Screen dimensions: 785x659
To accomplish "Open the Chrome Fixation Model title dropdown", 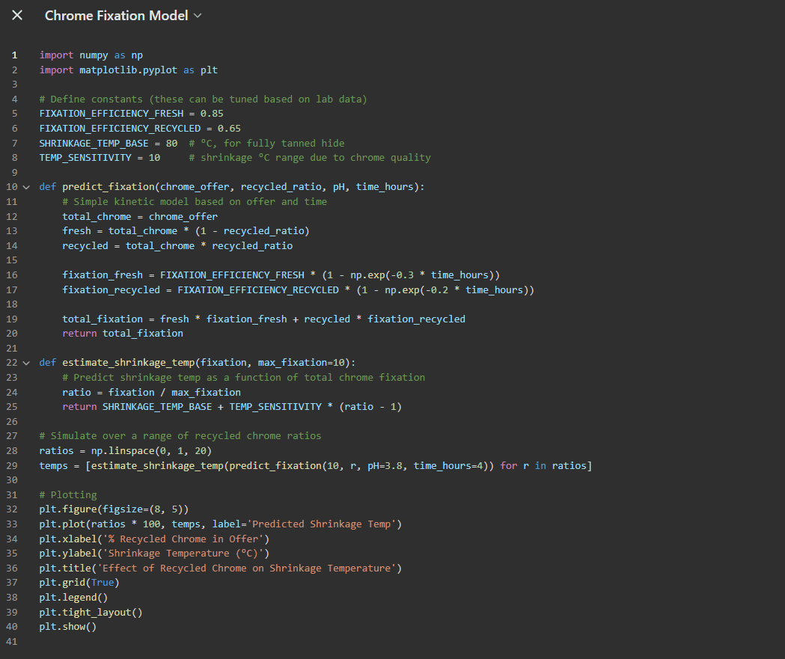I will click(x=198, y=16).
